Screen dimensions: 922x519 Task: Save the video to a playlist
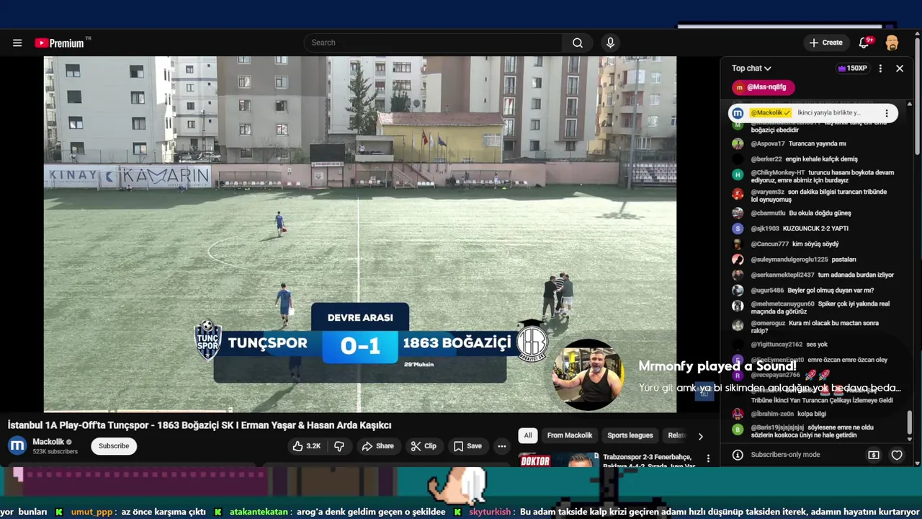click(467, 446)
